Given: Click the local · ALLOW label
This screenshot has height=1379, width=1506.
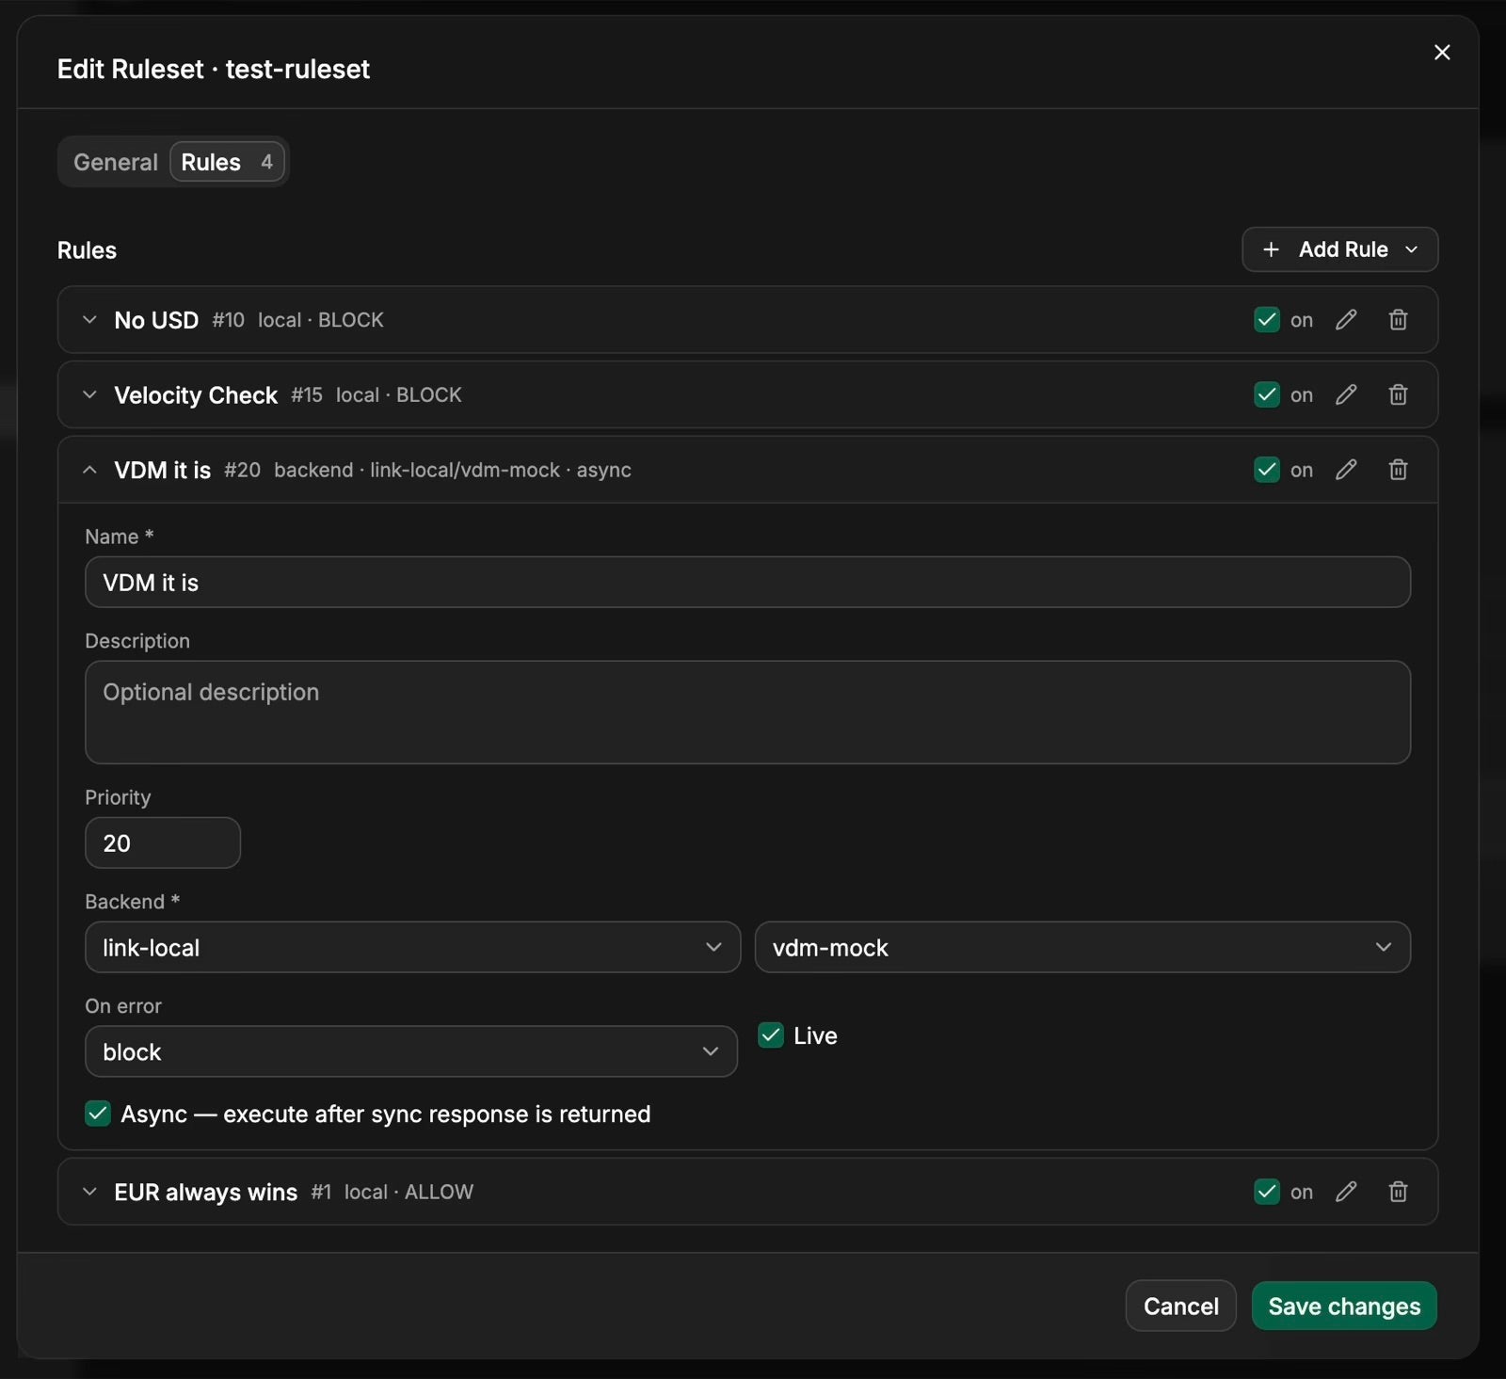Looking at the screenshot, I should click(x=409, y=1192).
